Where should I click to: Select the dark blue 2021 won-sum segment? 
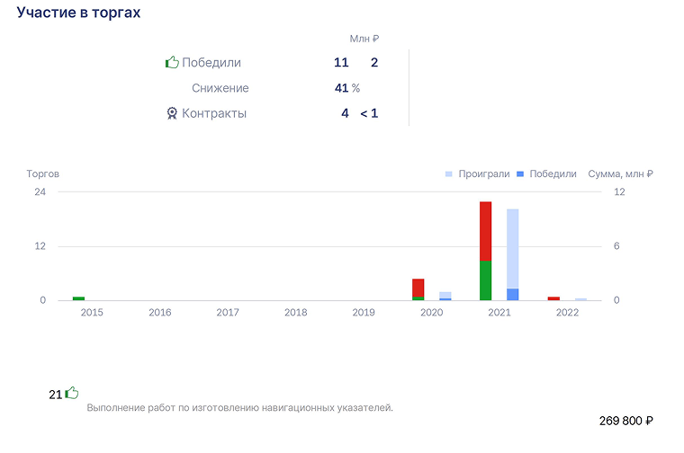coord(513,295)
